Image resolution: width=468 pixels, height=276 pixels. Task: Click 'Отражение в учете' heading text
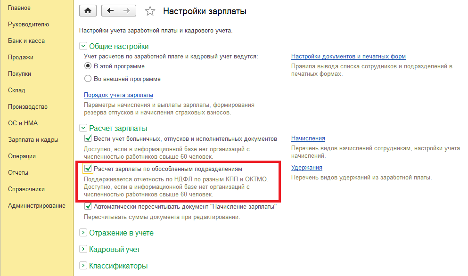point(121,233)
